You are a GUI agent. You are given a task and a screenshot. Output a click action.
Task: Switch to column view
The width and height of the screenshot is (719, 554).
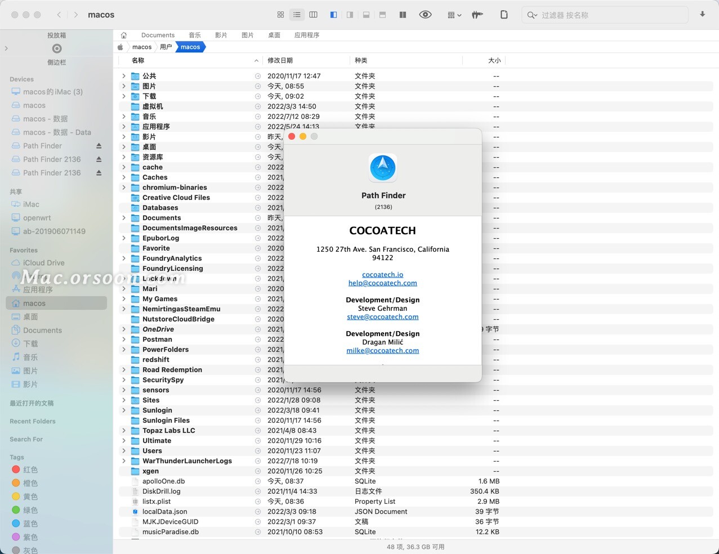click(314, 15)
